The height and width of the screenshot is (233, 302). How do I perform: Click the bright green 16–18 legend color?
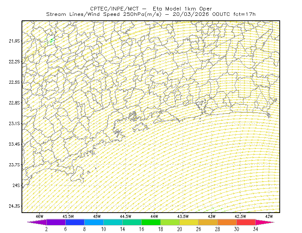(x=151, y=222)
